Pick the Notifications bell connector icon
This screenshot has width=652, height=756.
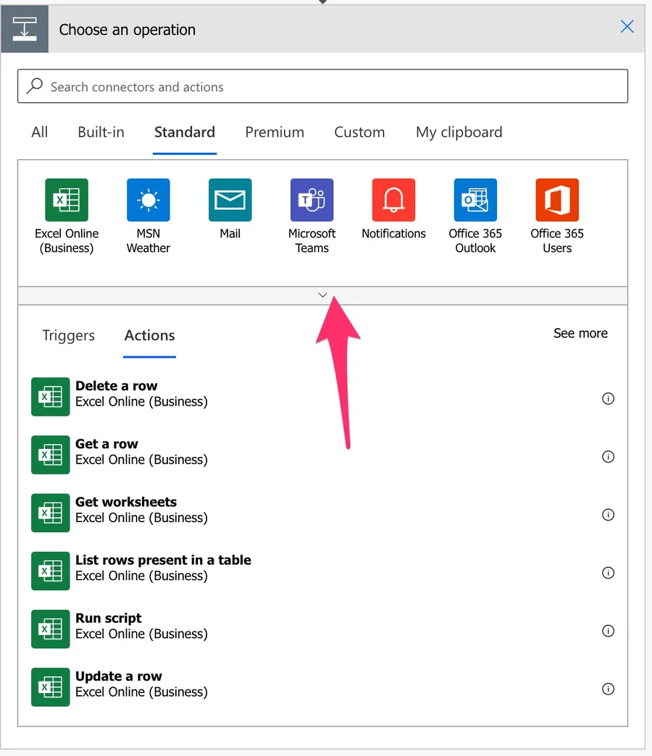(x=394, y=200)
